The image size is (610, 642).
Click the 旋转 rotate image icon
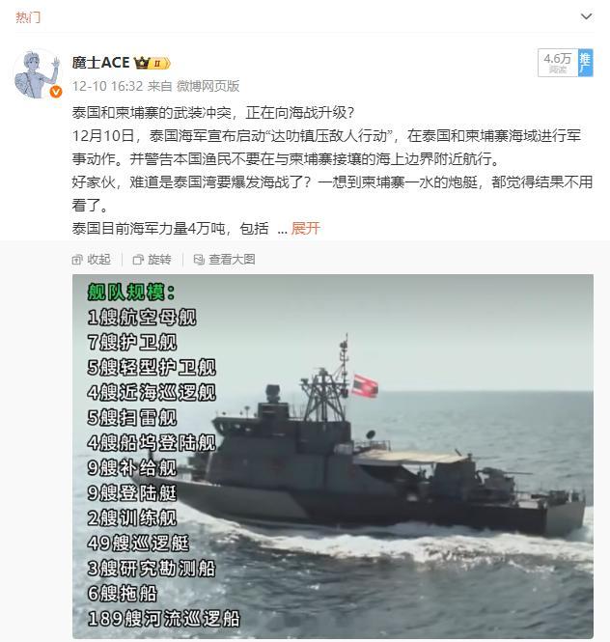(138, 259)
